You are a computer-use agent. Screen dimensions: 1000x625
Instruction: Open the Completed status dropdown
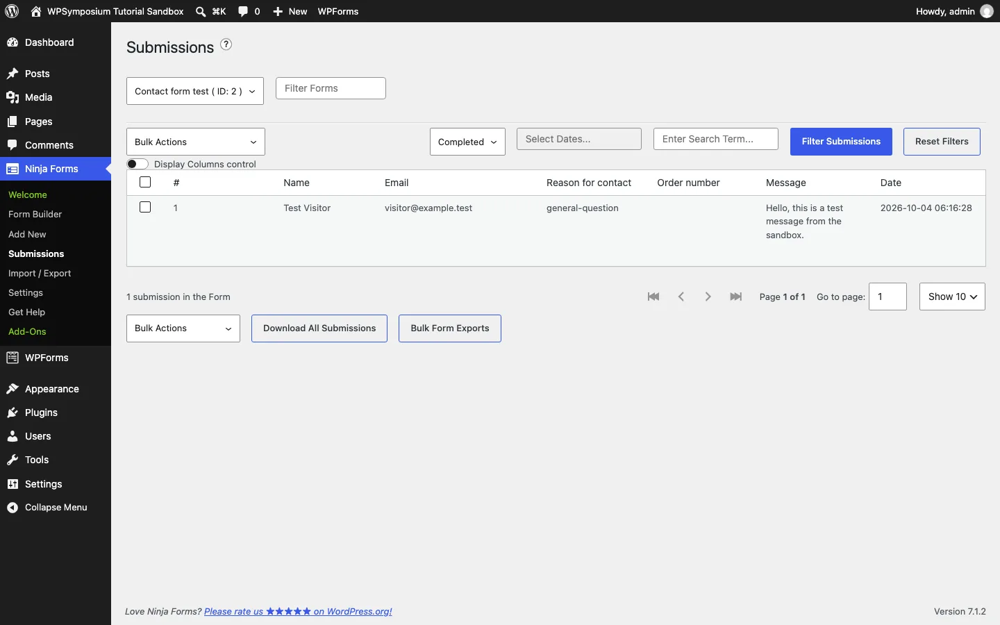click(467, 142)
